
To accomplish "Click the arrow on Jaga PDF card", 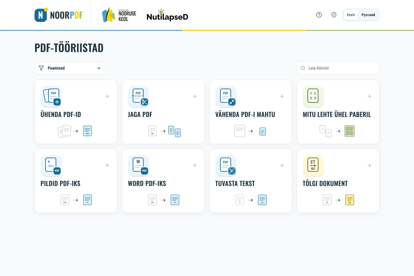I will [194, 96].
